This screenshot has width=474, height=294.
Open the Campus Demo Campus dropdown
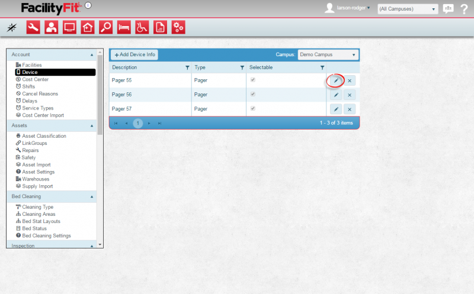point(328,54)
